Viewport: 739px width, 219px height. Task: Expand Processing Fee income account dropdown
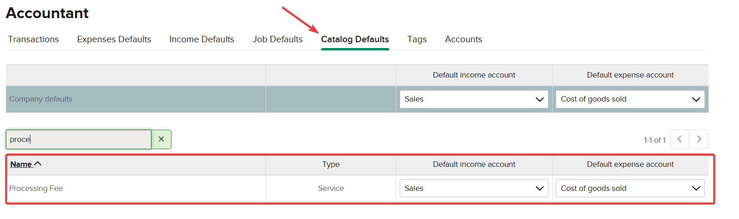coord(474,188)
